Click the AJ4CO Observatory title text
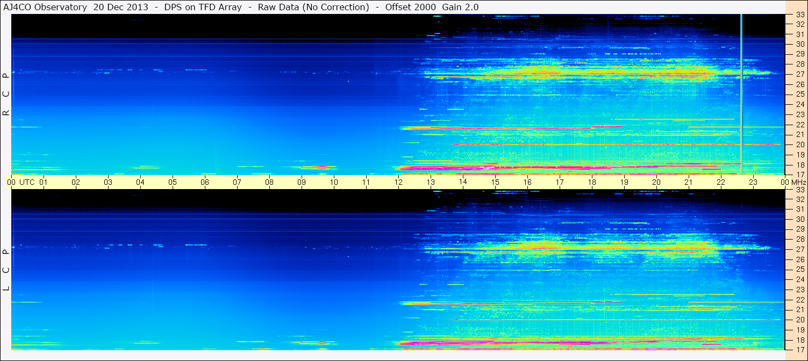Image resolution: width=808 pixels, height=361 pixels. tap(45, 7)
